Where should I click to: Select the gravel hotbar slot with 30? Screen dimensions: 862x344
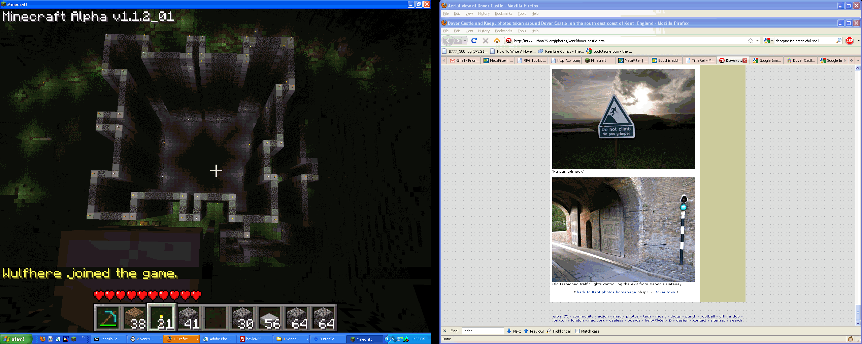(x=242, y=318)
